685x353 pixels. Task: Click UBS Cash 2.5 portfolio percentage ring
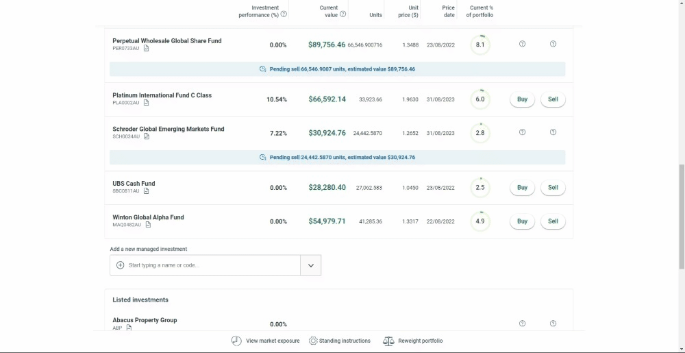[480, 187]
